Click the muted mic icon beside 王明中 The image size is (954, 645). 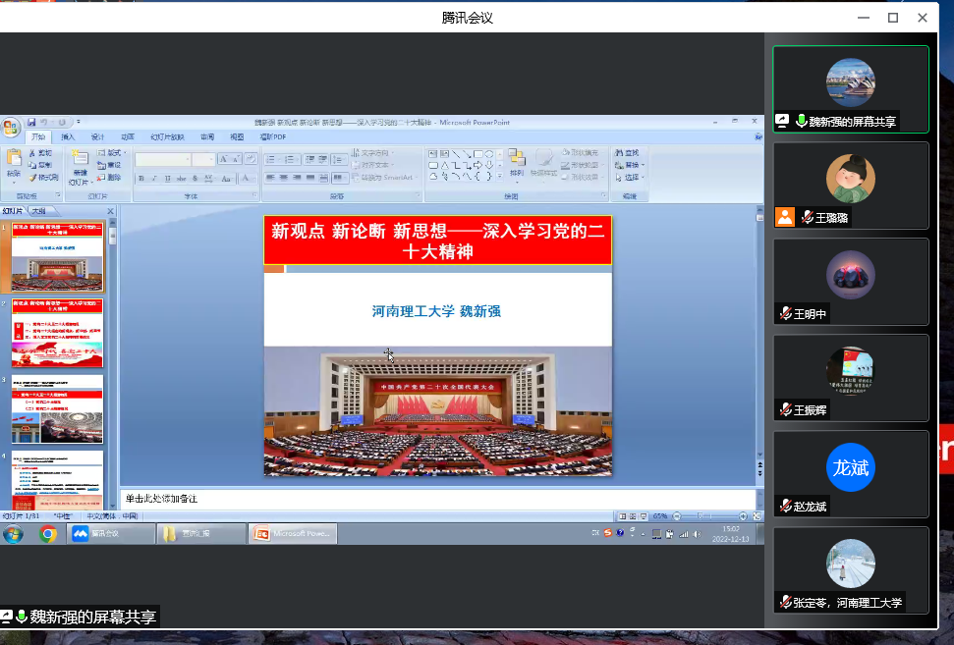[786, 313]
